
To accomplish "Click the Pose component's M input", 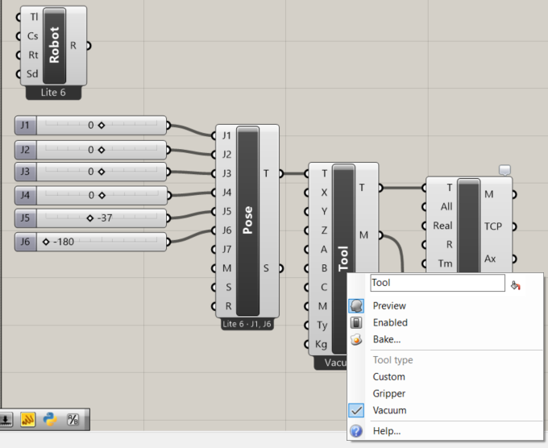I will tap(226, 268).
